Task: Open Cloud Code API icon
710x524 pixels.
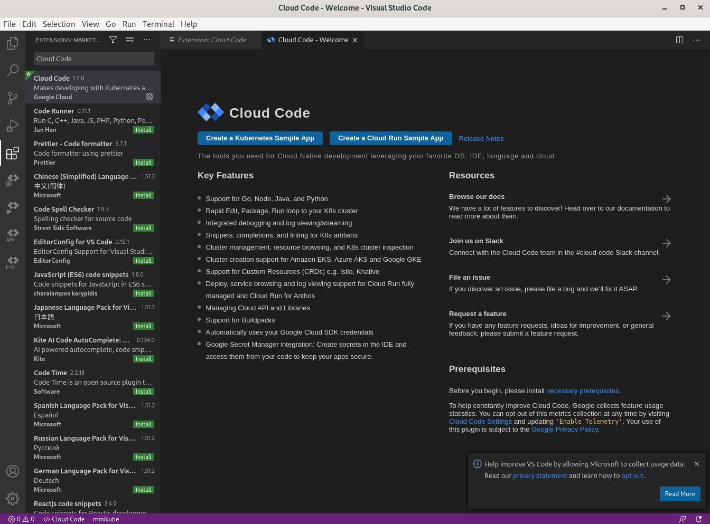Action: pyautogui.click(x=13, y=235)
